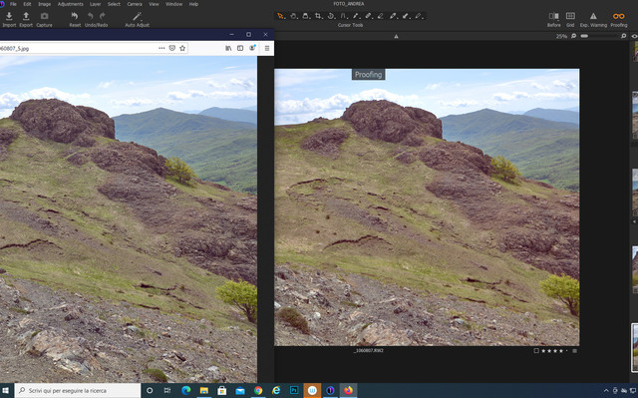Viewport: 638px width, 398px height.
Task: Open the Select menu
Action: pos(114,4)
